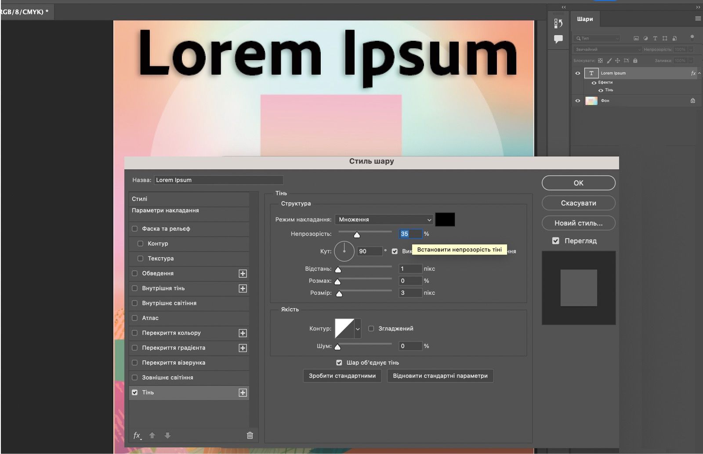Filter layers by pixel image kind
703x454 pixels.
pos(636,38)
